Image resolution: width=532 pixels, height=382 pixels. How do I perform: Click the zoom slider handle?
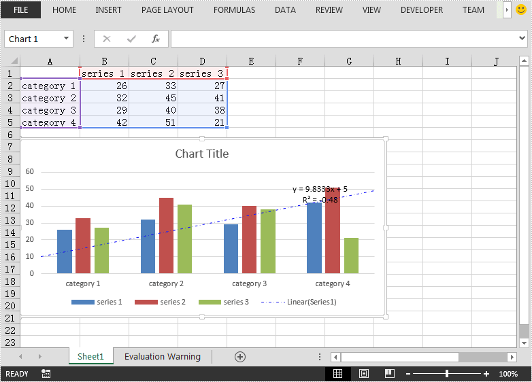point(447,374)
